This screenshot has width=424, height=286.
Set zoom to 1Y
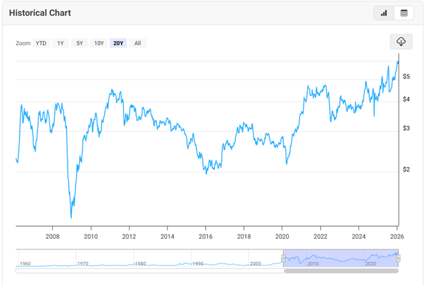click(x=61, y=43)
